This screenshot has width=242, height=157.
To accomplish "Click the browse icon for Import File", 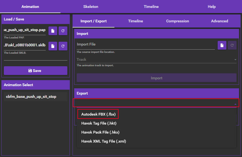I will point(222,45).
